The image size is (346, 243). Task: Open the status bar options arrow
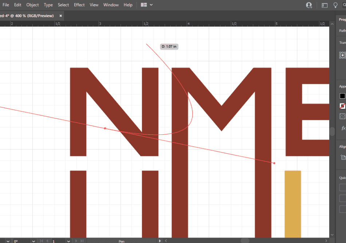(x=160, y=241)
